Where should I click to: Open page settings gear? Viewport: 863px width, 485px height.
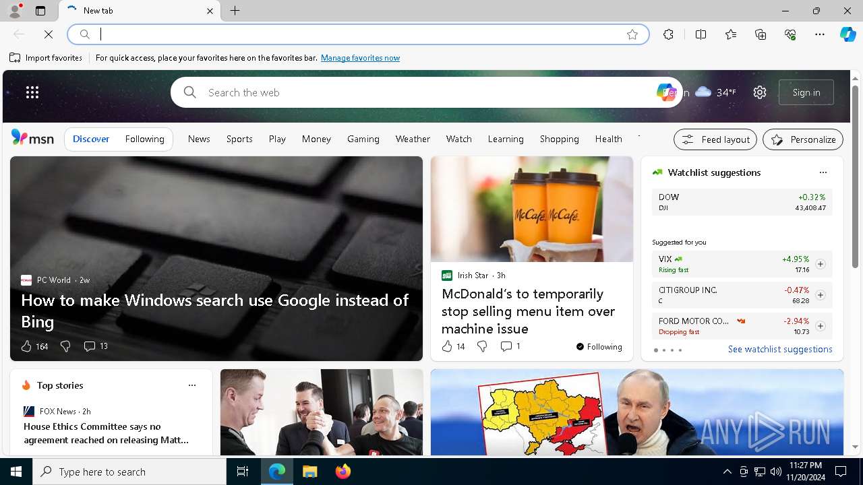(760, 92)
